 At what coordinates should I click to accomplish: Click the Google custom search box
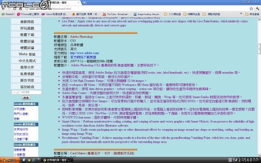point(27,93)
